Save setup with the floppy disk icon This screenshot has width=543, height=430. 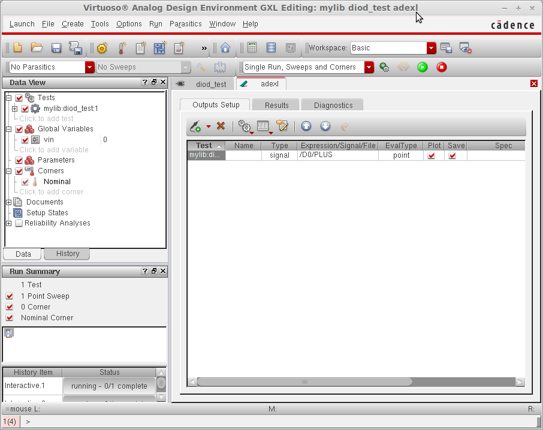click(56, 48)
